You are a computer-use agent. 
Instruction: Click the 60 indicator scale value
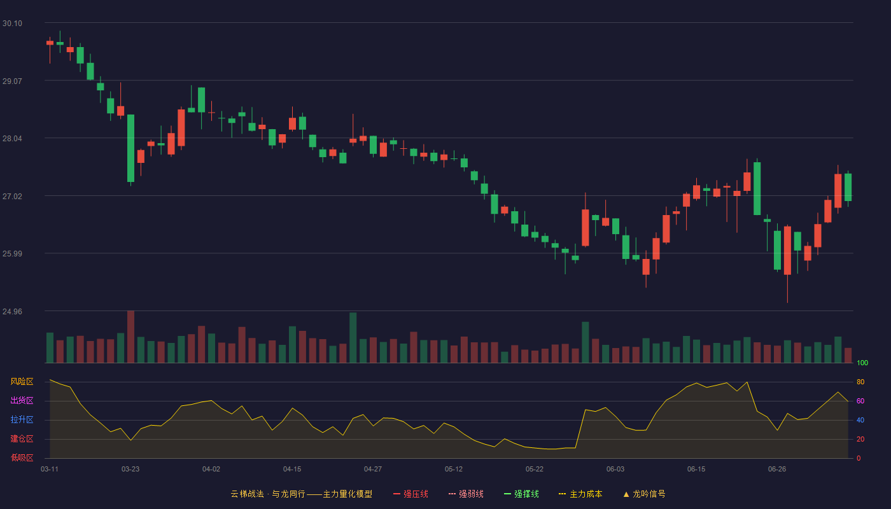(x=860, y=401)
